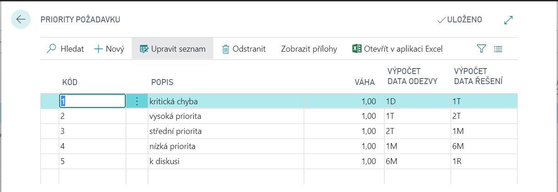The width and height of the screenshot is (558, 192).
Task: Click the ULOŽENO saved status indicator
Action: pyautogui.click(x=459, y=20)
